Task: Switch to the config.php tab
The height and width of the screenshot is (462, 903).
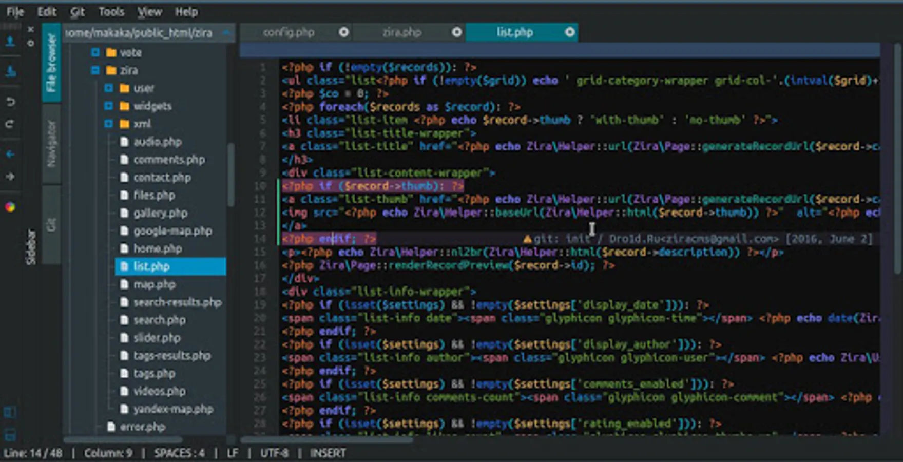Action: click(x=289, y=32)
